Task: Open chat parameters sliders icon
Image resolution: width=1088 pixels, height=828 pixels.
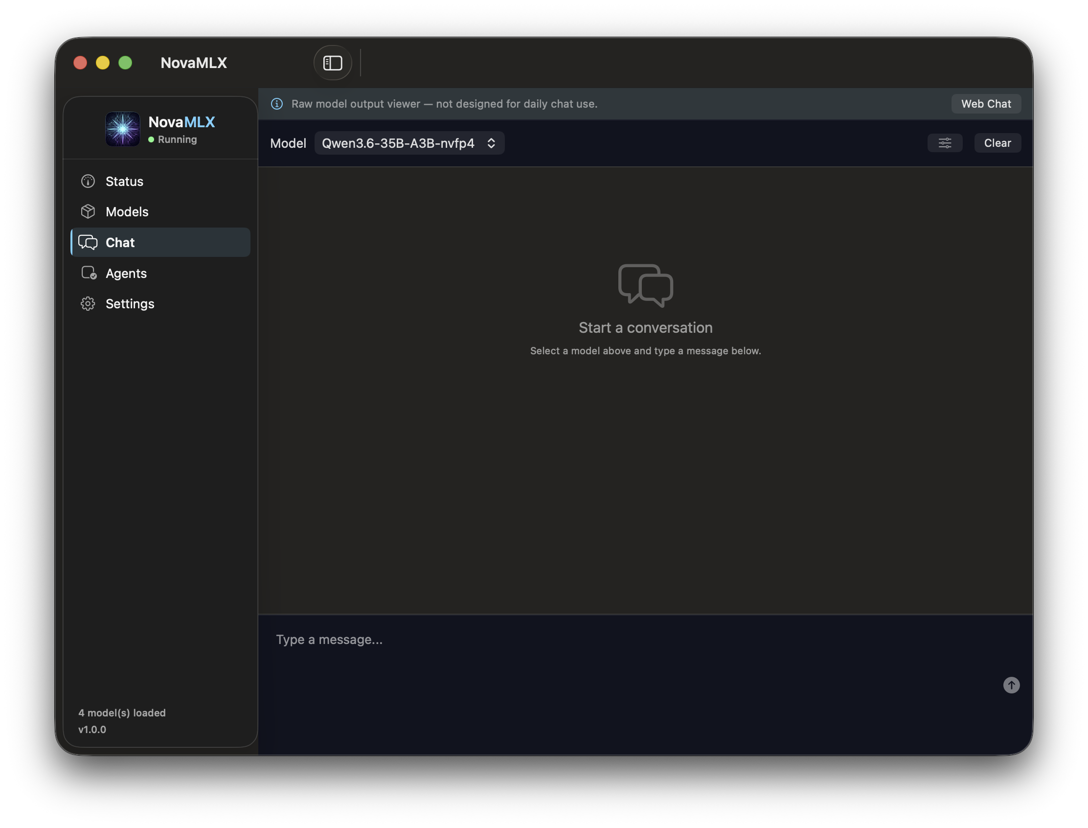Action: click(x=945, y=143)
